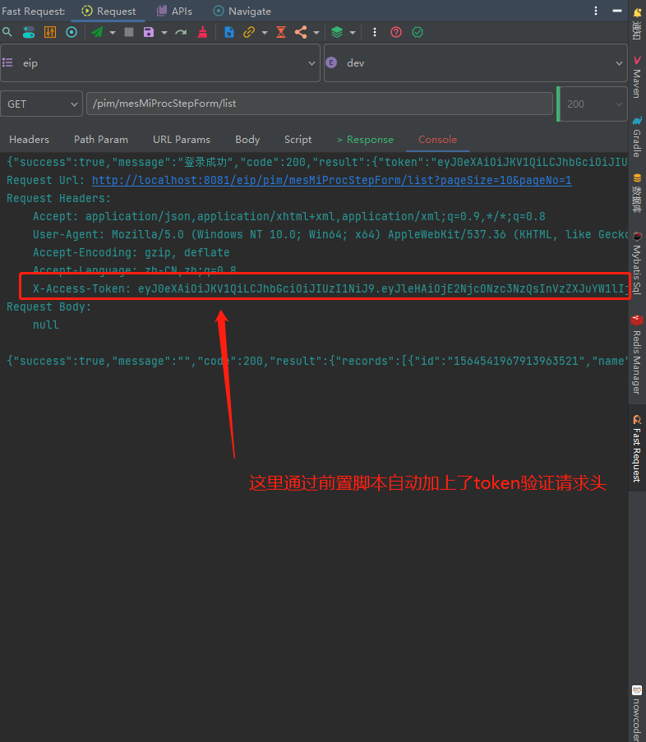Screen dimensions: 646x742
Task: Open the Headers tab
Action: [x=30, y=140]
